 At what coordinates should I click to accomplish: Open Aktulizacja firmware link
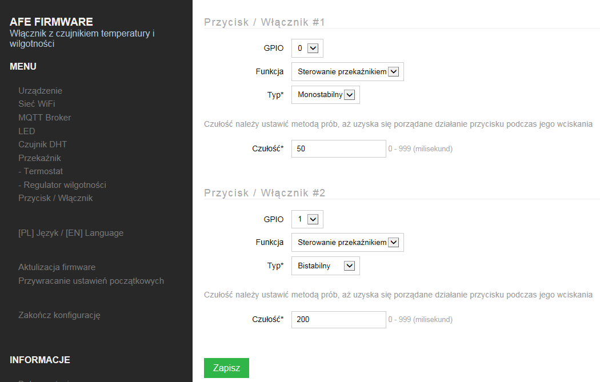click(x=57, y=267)
